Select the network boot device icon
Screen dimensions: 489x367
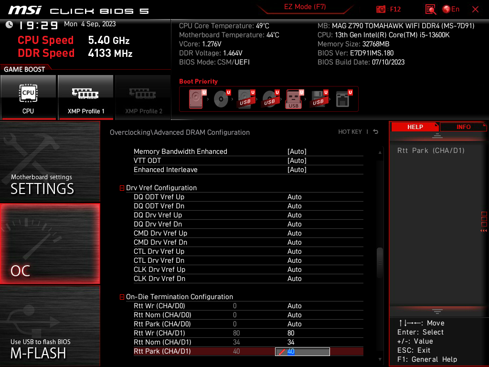(x=344, y=99)
